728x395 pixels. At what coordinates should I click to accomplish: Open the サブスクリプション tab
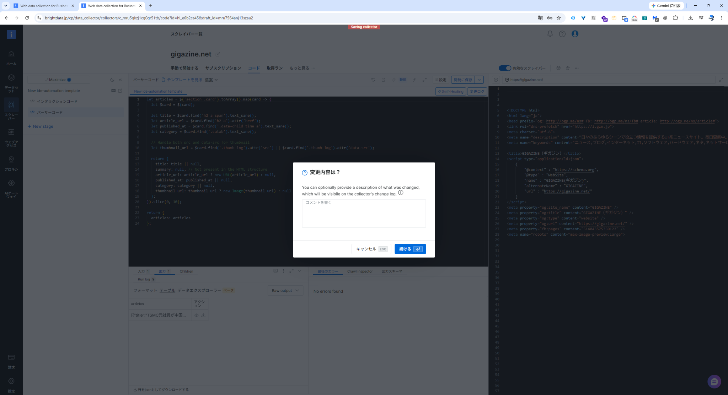[x=223, y=68]
